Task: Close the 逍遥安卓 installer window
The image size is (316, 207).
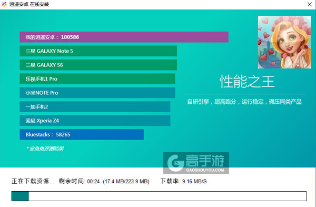Action: pos(310,4)
